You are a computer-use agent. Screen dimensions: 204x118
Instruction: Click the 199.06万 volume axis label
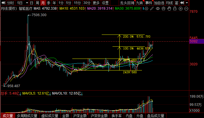pyautogui.click(x=196, y=96)
